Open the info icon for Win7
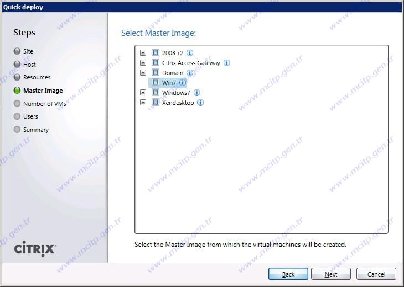This screenshot has width=404, height=287. click(x=183, y=83)
